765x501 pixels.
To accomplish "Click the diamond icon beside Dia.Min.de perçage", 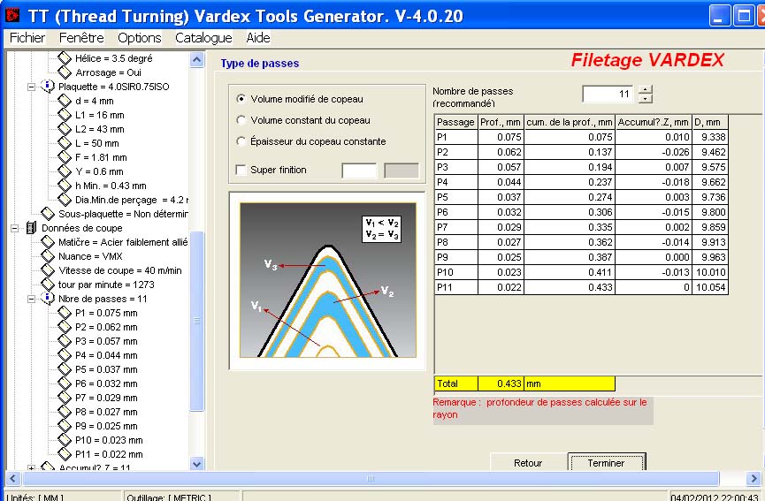I will (x=65, y=200).
